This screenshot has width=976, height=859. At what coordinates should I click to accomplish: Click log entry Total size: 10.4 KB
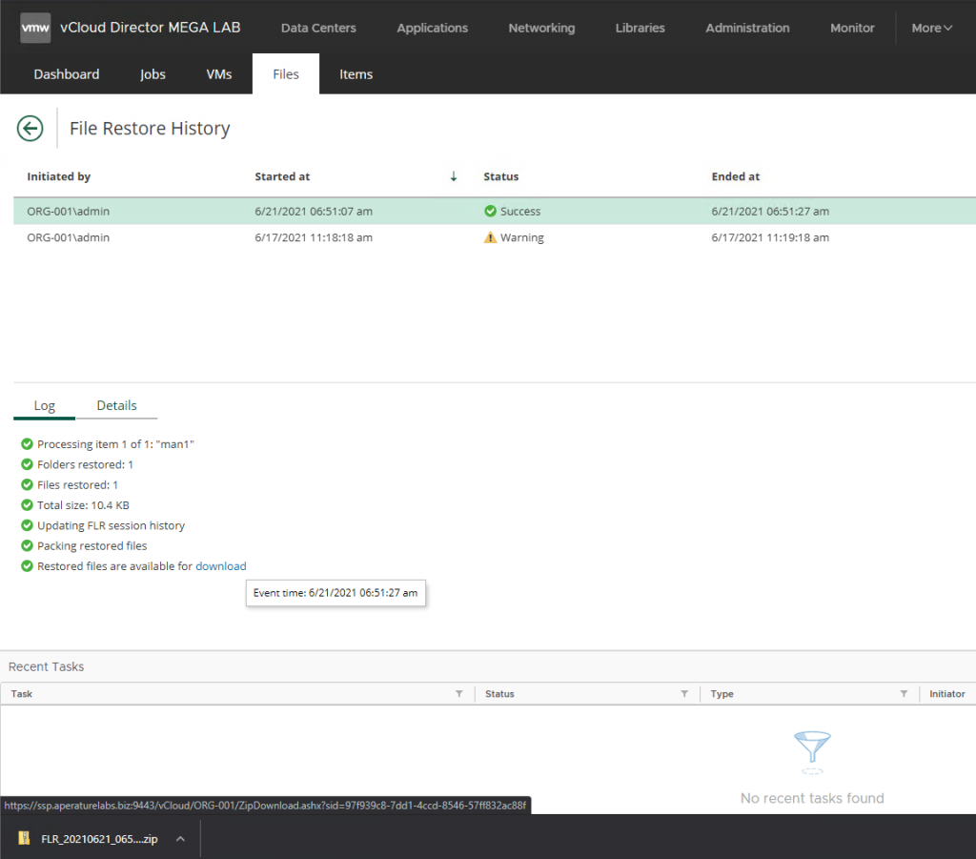click(x=84, y=505)
